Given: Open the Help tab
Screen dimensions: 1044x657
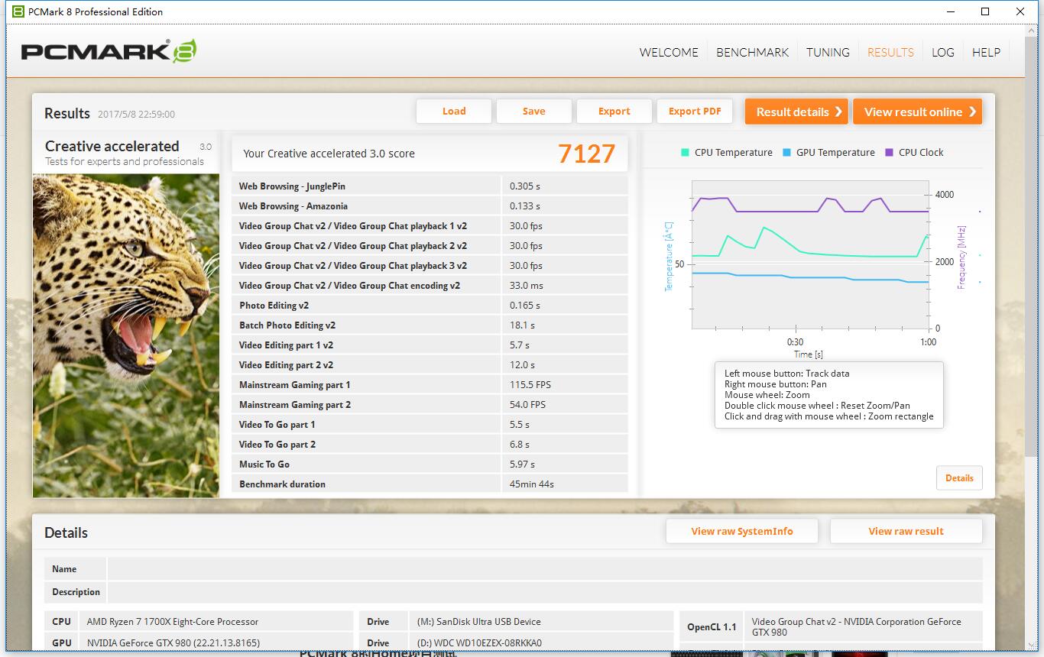Looking at the screenshot, I should 986,52.
